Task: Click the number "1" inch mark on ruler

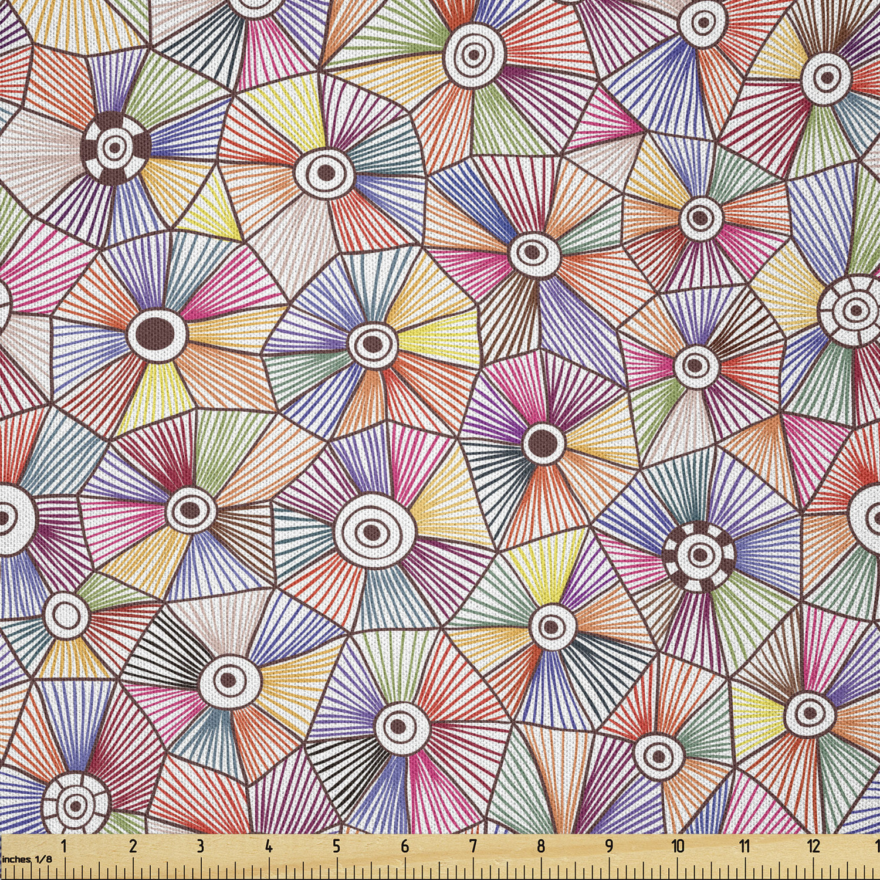Action: pyautogui.click(x=64, y=846)
